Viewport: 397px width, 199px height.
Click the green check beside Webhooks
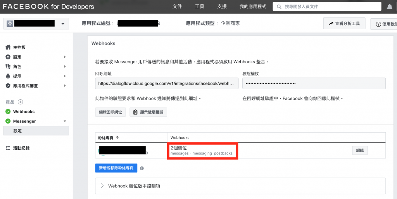pyautogui.click(x=8, y=111)
